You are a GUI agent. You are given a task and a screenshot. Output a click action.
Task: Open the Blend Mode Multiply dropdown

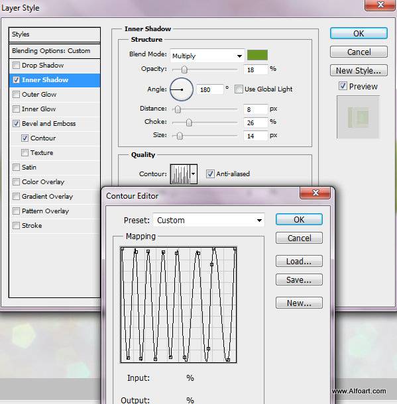(x=207, y=56)
